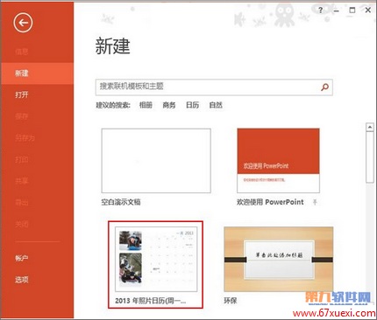Open 共享 in the sidebar
Screen dimensions: 377x320
pyautogui.click(x=22, y=181)
